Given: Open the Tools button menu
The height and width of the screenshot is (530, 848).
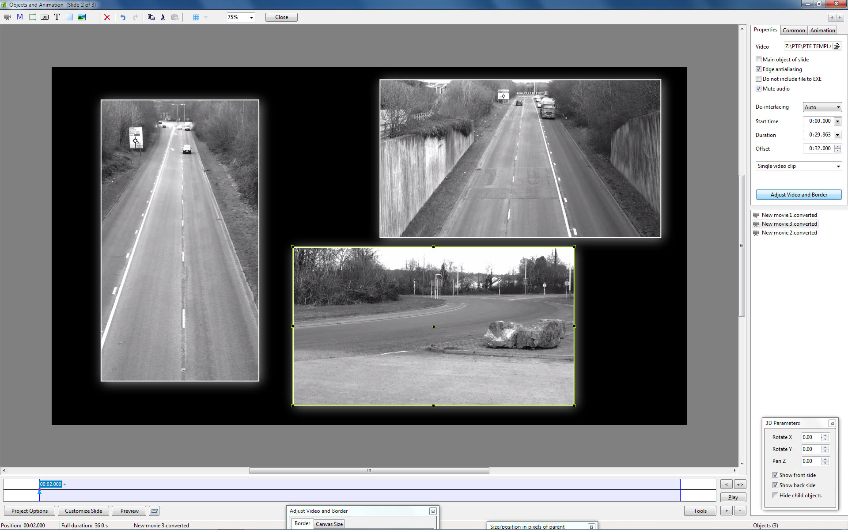Looking at the screenshot, I should point(700,511).
